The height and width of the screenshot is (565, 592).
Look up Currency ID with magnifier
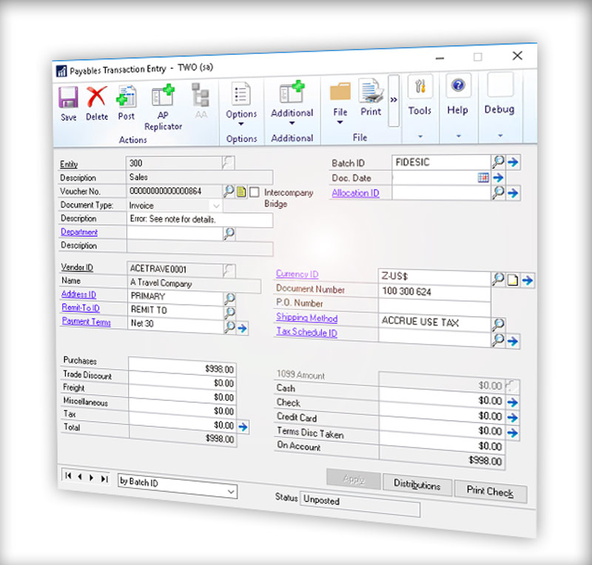pos(498,279)
